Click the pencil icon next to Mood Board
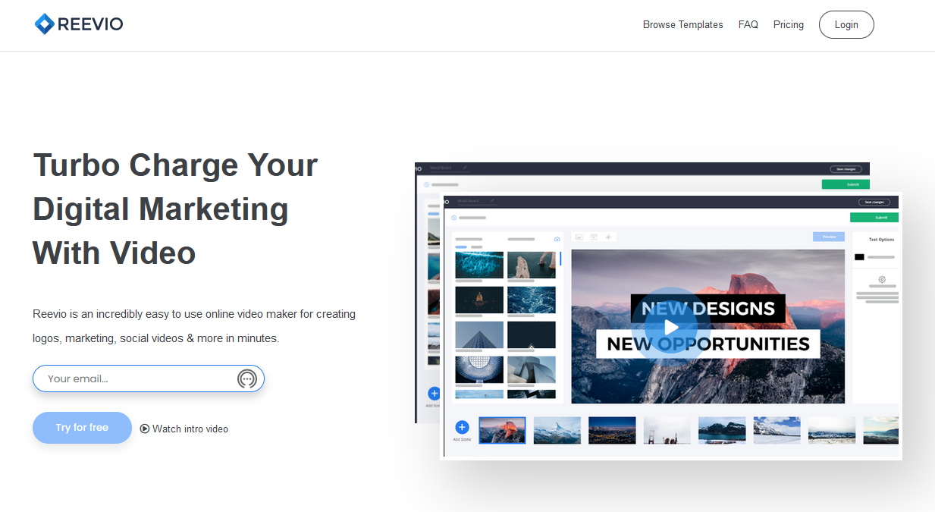 [492, 201]
